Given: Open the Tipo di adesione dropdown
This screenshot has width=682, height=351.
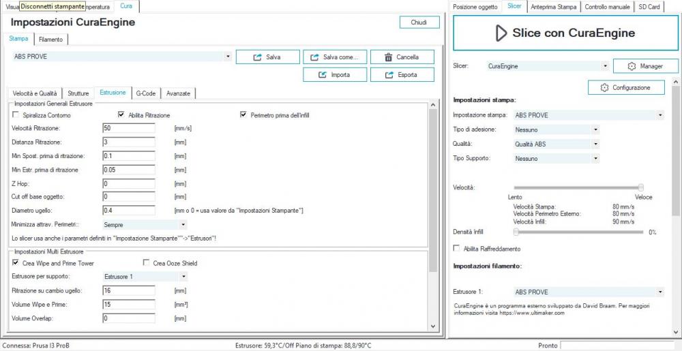Looking at the screenshot, I should 595,129.
